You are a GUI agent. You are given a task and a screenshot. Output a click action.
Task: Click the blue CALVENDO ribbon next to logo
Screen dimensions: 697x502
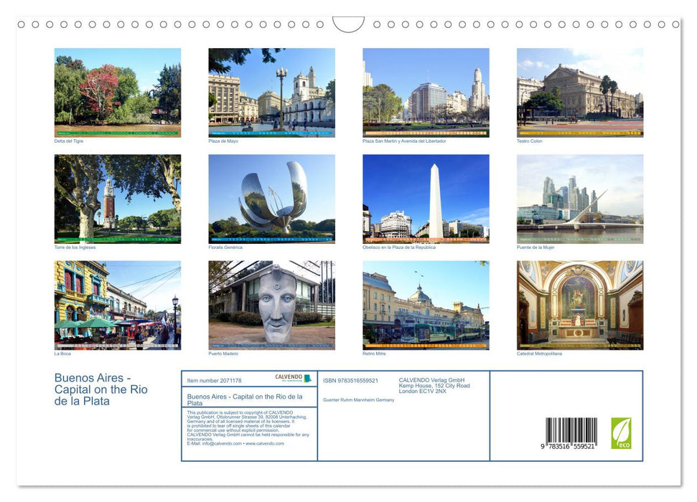307,378
